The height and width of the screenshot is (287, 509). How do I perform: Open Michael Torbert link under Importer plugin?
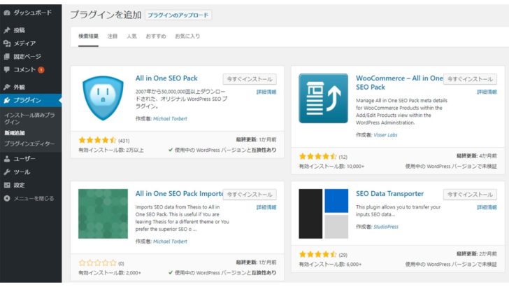170,241
